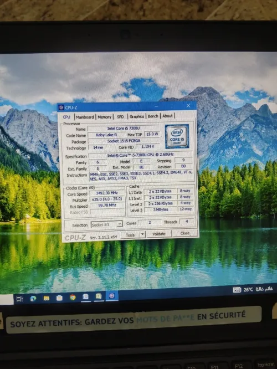The width and height of the screenshot is (277, 369).
Task: Open the Graphics tab
Action: tap(137, 116)
